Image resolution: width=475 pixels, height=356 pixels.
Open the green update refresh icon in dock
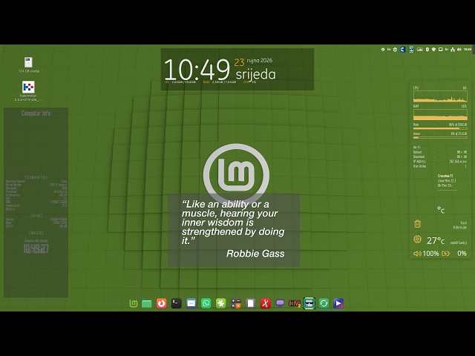[324, 303]
